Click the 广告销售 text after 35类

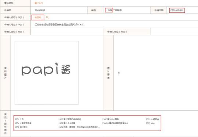click(x=117, y=10)
